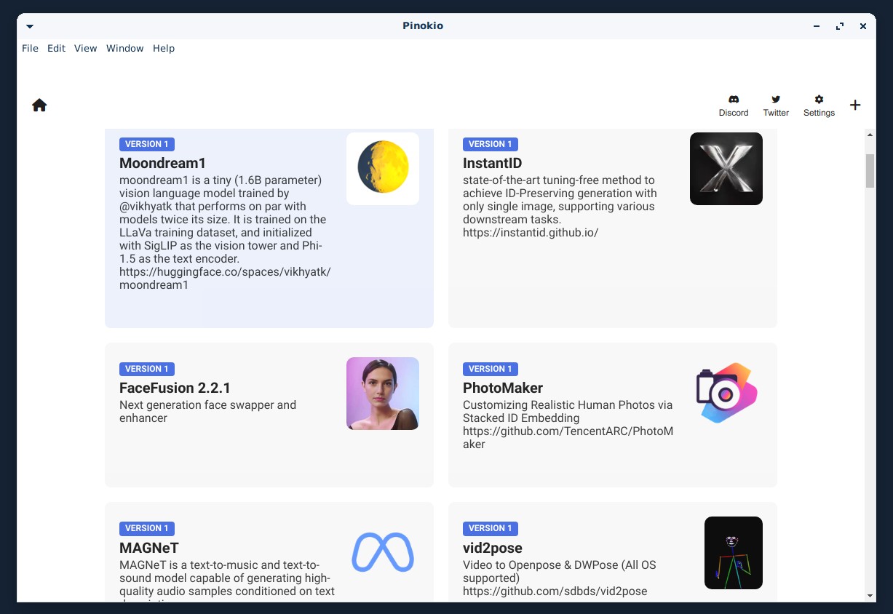Click the vid2pose skeleton thumbnail
The width and height of the screenshot is (893, 614).
734,553
